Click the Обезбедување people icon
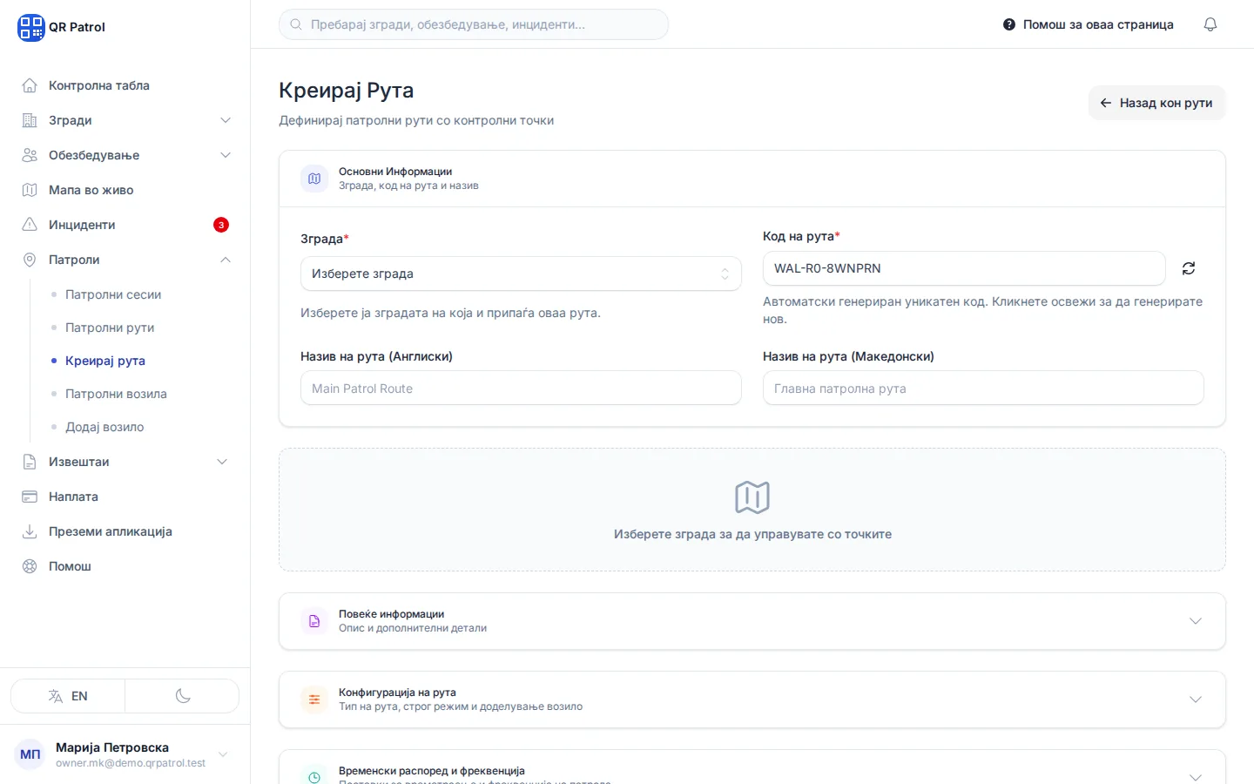The image size is (1254, 784). (30, 155)
